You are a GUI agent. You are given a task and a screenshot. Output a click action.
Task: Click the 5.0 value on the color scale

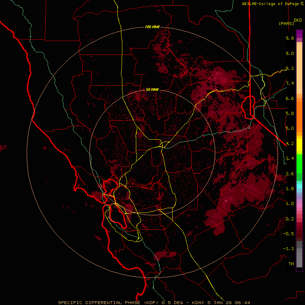(290, 128)
